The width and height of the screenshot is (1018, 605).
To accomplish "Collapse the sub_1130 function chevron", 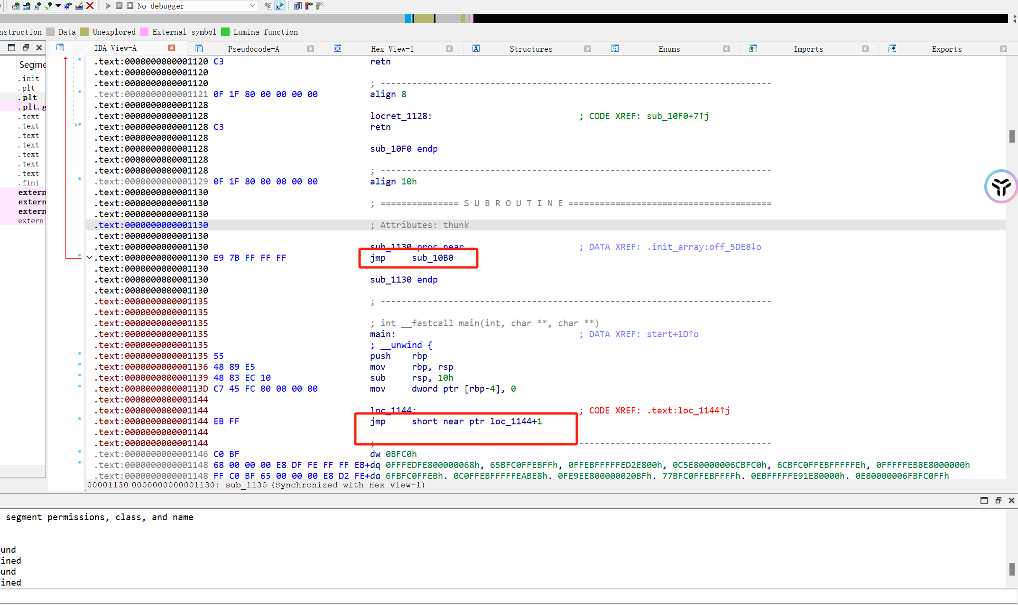I will 89,257.
